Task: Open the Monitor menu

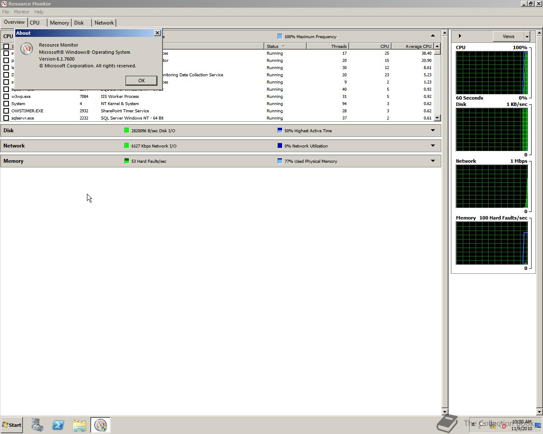Action: (22, 12)
